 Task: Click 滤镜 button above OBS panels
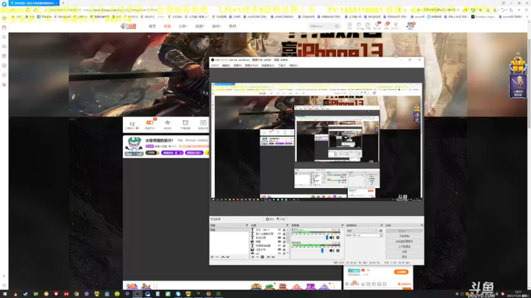pyautogui.click(x=281, y=219)
